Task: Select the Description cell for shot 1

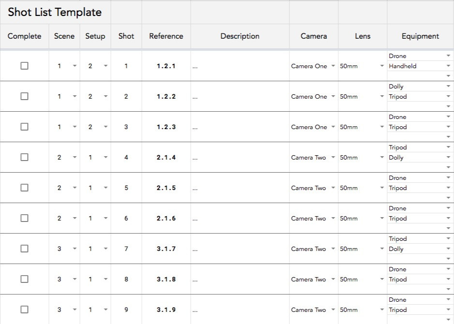Action: tap(240, 66)
